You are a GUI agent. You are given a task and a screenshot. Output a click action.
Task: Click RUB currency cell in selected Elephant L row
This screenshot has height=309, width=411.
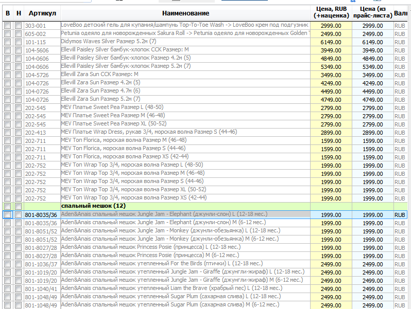point(400,215)
